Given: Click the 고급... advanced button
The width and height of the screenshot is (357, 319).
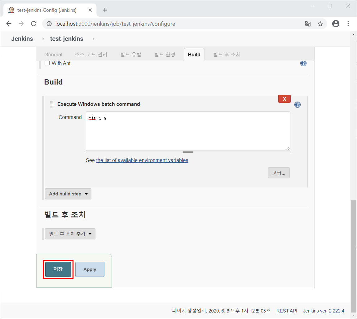Looking at the screenshot, I should click(x=279, y=173).
